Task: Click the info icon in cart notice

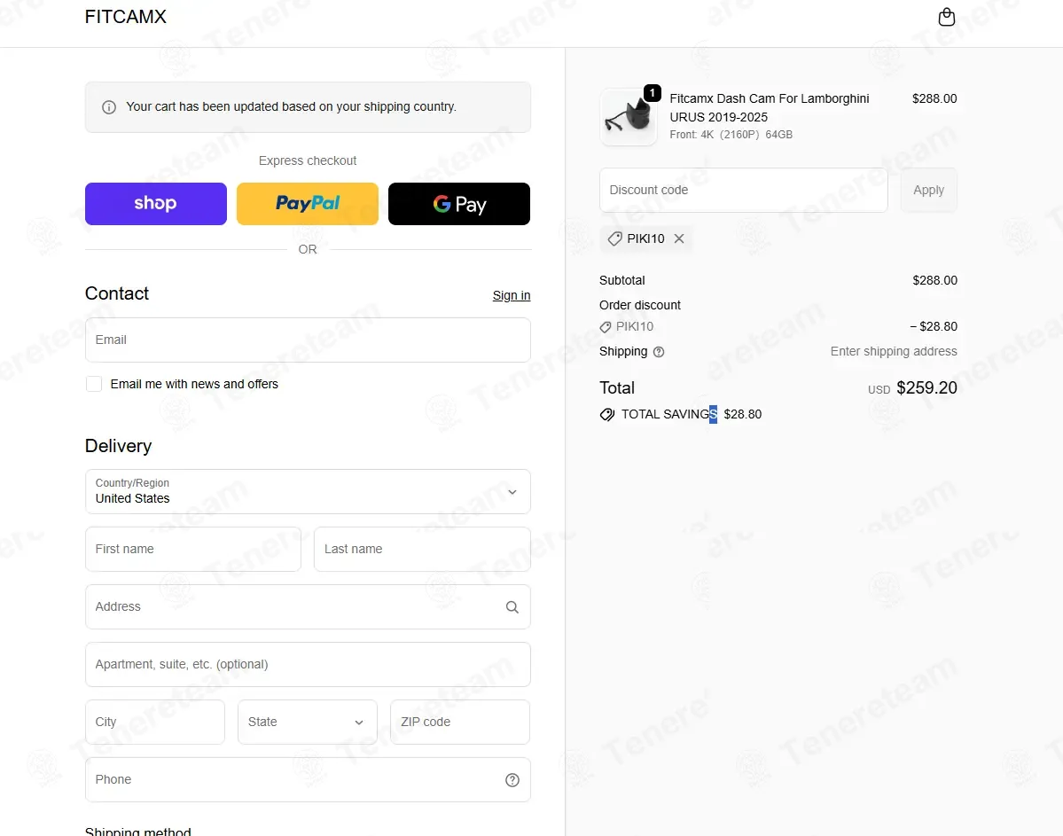Action: pos(109,107)
